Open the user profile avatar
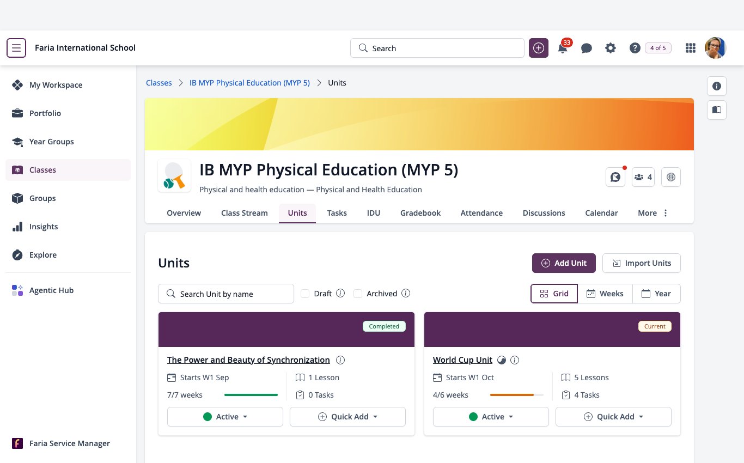Viewport: 744px width, 463px height. click(715, 48)
